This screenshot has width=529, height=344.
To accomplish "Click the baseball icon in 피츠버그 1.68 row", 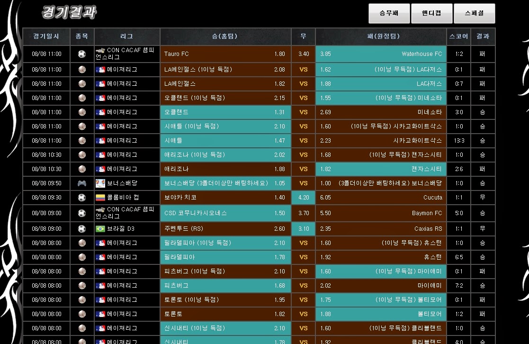I will click(x=82, y=286).
